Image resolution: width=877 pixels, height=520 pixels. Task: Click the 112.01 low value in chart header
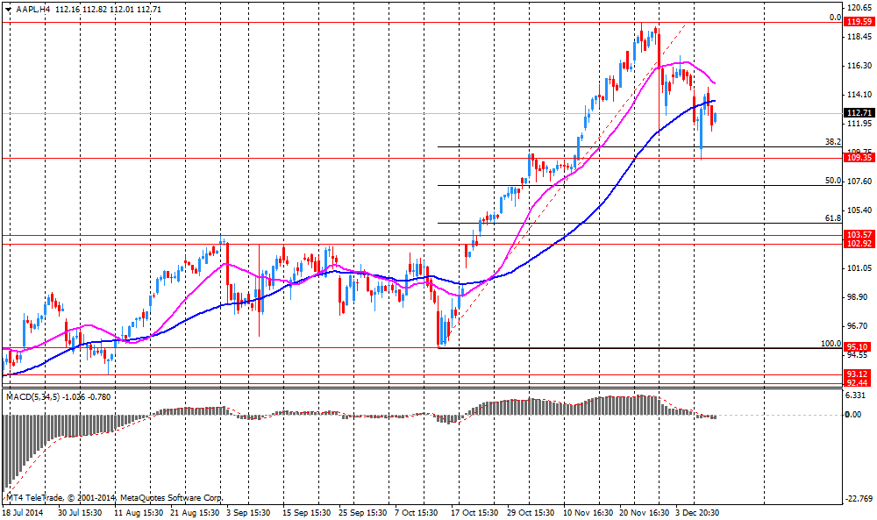(123, 10)
